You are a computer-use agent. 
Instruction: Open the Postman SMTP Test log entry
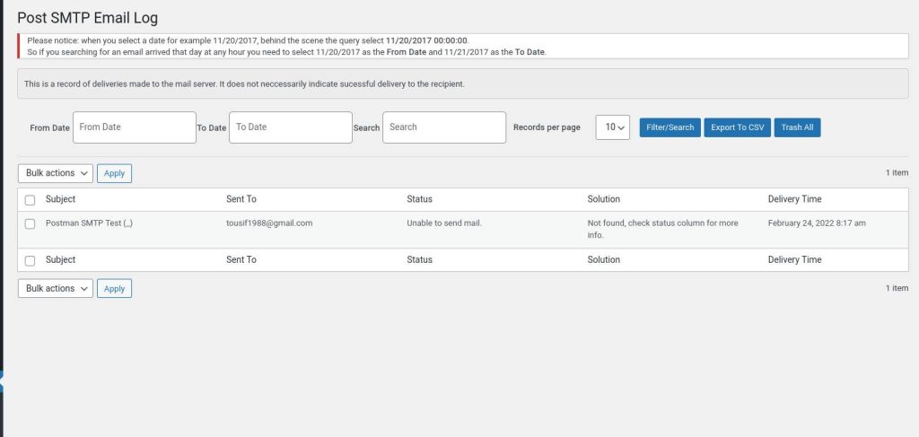point(89,223)
